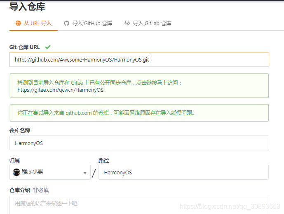The width and height of the screenshot is (284, 214).
Task: Click the 导入仓库 page heading
Action: tap(27, 7)
